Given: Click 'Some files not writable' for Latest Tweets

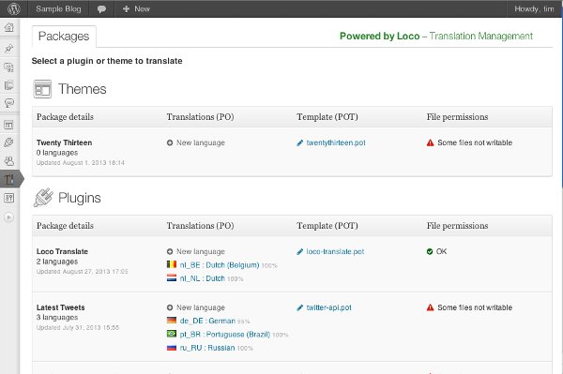Looking at the screenshot, I should coord(475,307).
